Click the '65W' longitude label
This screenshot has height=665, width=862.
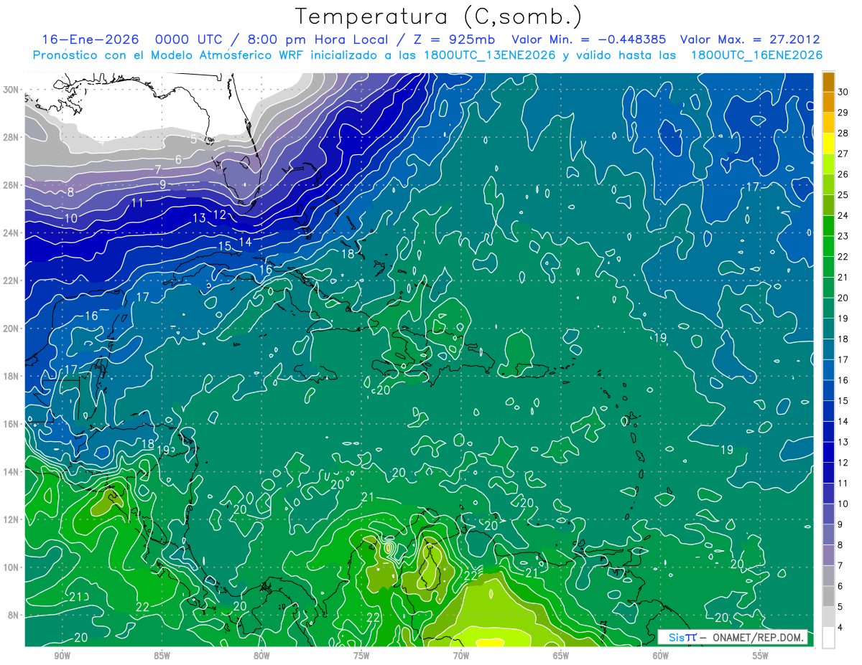pos(561,656)
